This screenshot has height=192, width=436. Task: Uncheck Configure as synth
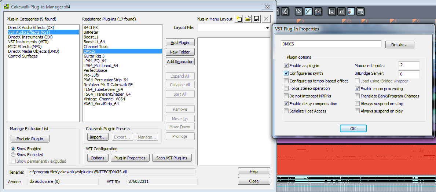(286, 73)
